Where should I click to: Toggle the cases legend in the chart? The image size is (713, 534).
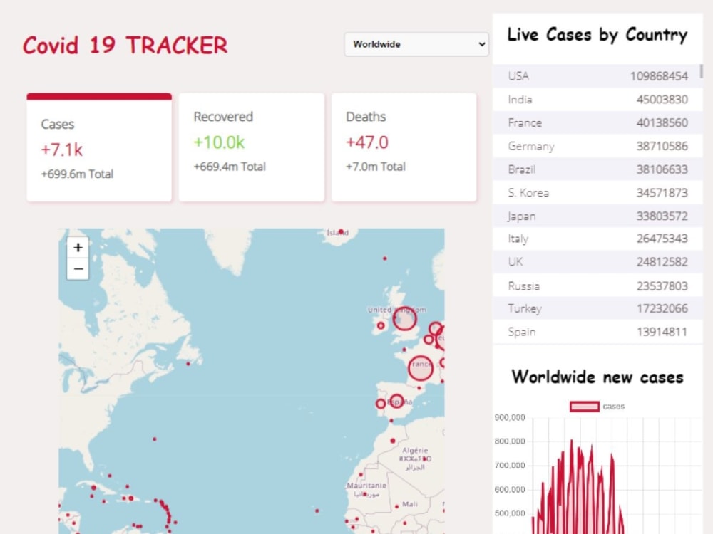597,407
